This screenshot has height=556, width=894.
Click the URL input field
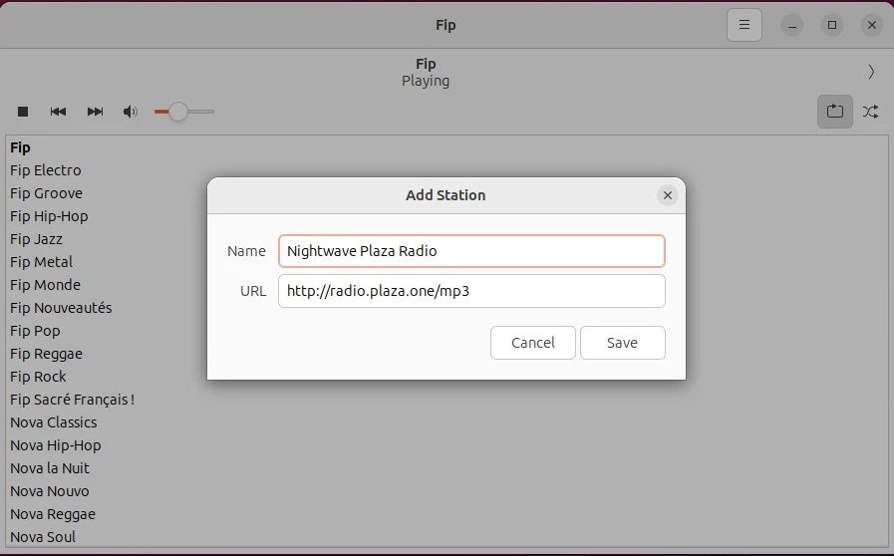tap(471, 292)
